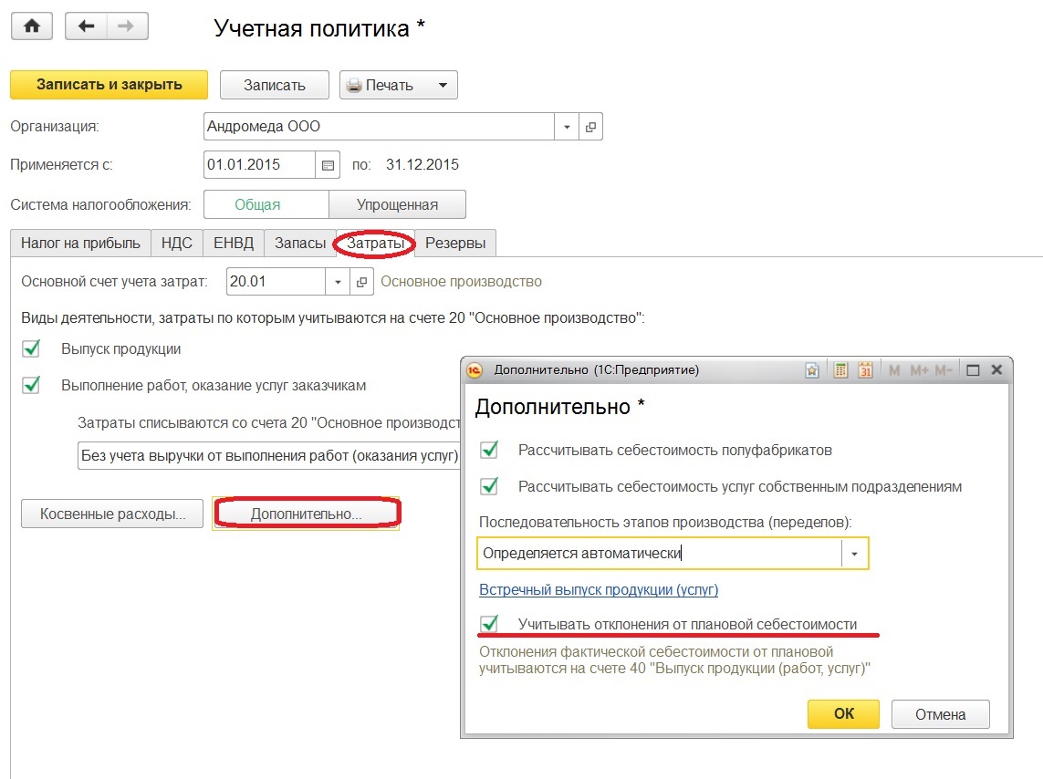Open the cost account 20.01 dropdown
Screen dimensions: 1043x779
point(338,282)
